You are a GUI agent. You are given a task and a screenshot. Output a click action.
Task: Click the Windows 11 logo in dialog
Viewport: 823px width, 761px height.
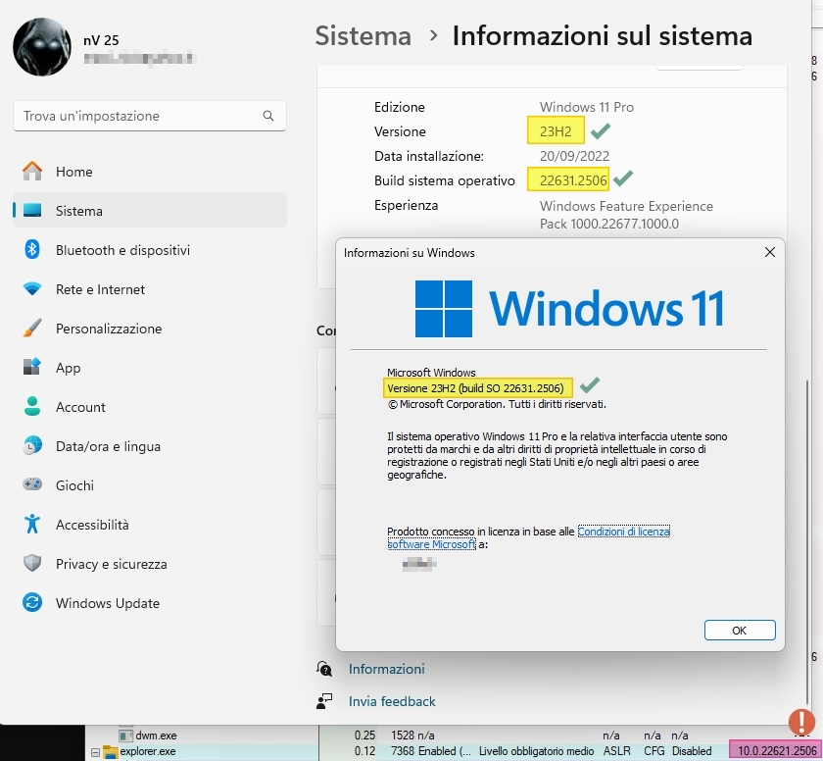pos(569,308)
